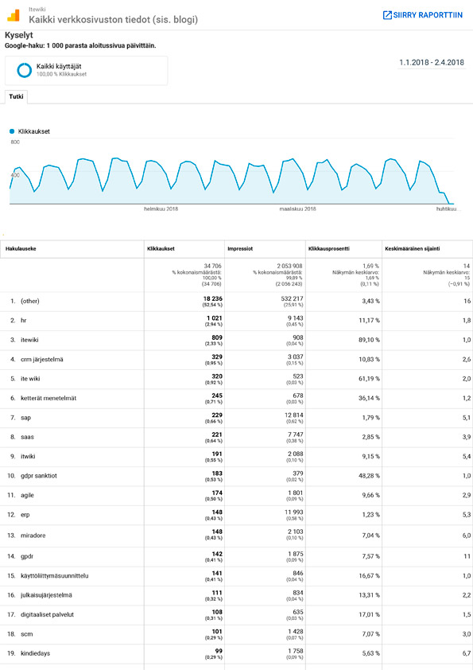Open the SIIRRY RAPORTTIIN external link icon
The width and height of the screenshot is (473, 670).
click(387, 15)
